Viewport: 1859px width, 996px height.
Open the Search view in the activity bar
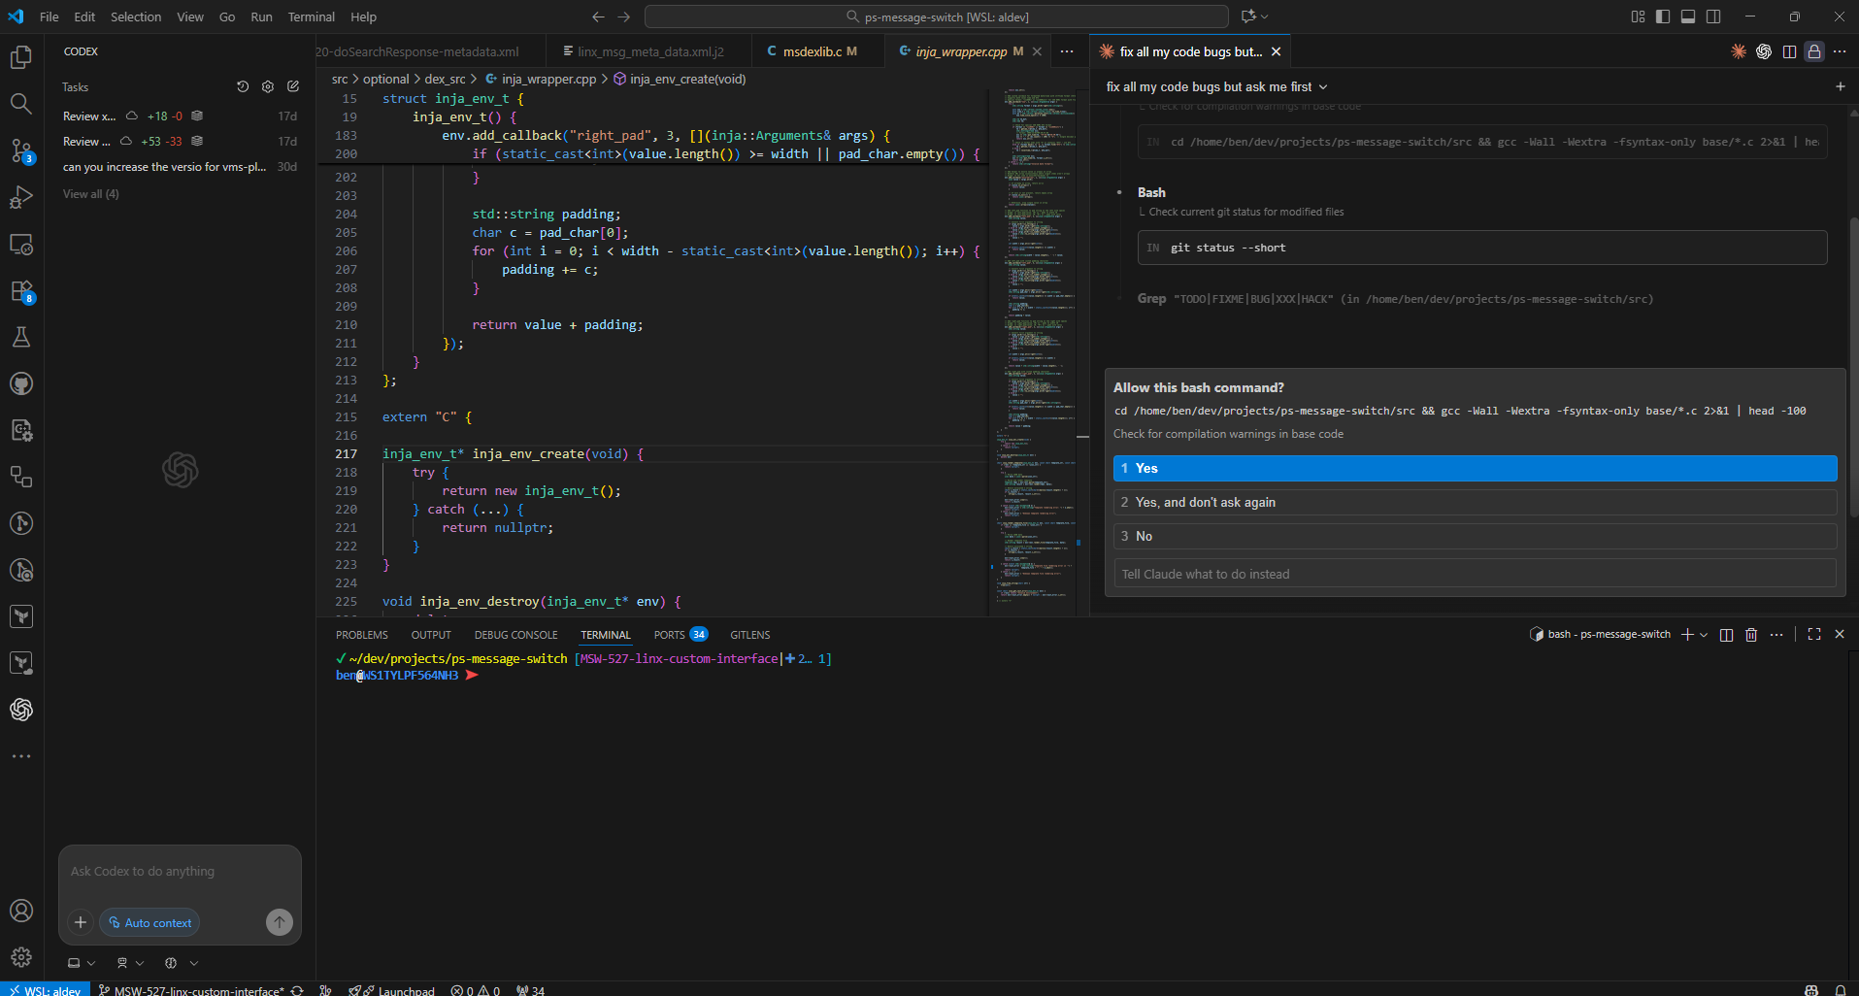pos(21,104)
